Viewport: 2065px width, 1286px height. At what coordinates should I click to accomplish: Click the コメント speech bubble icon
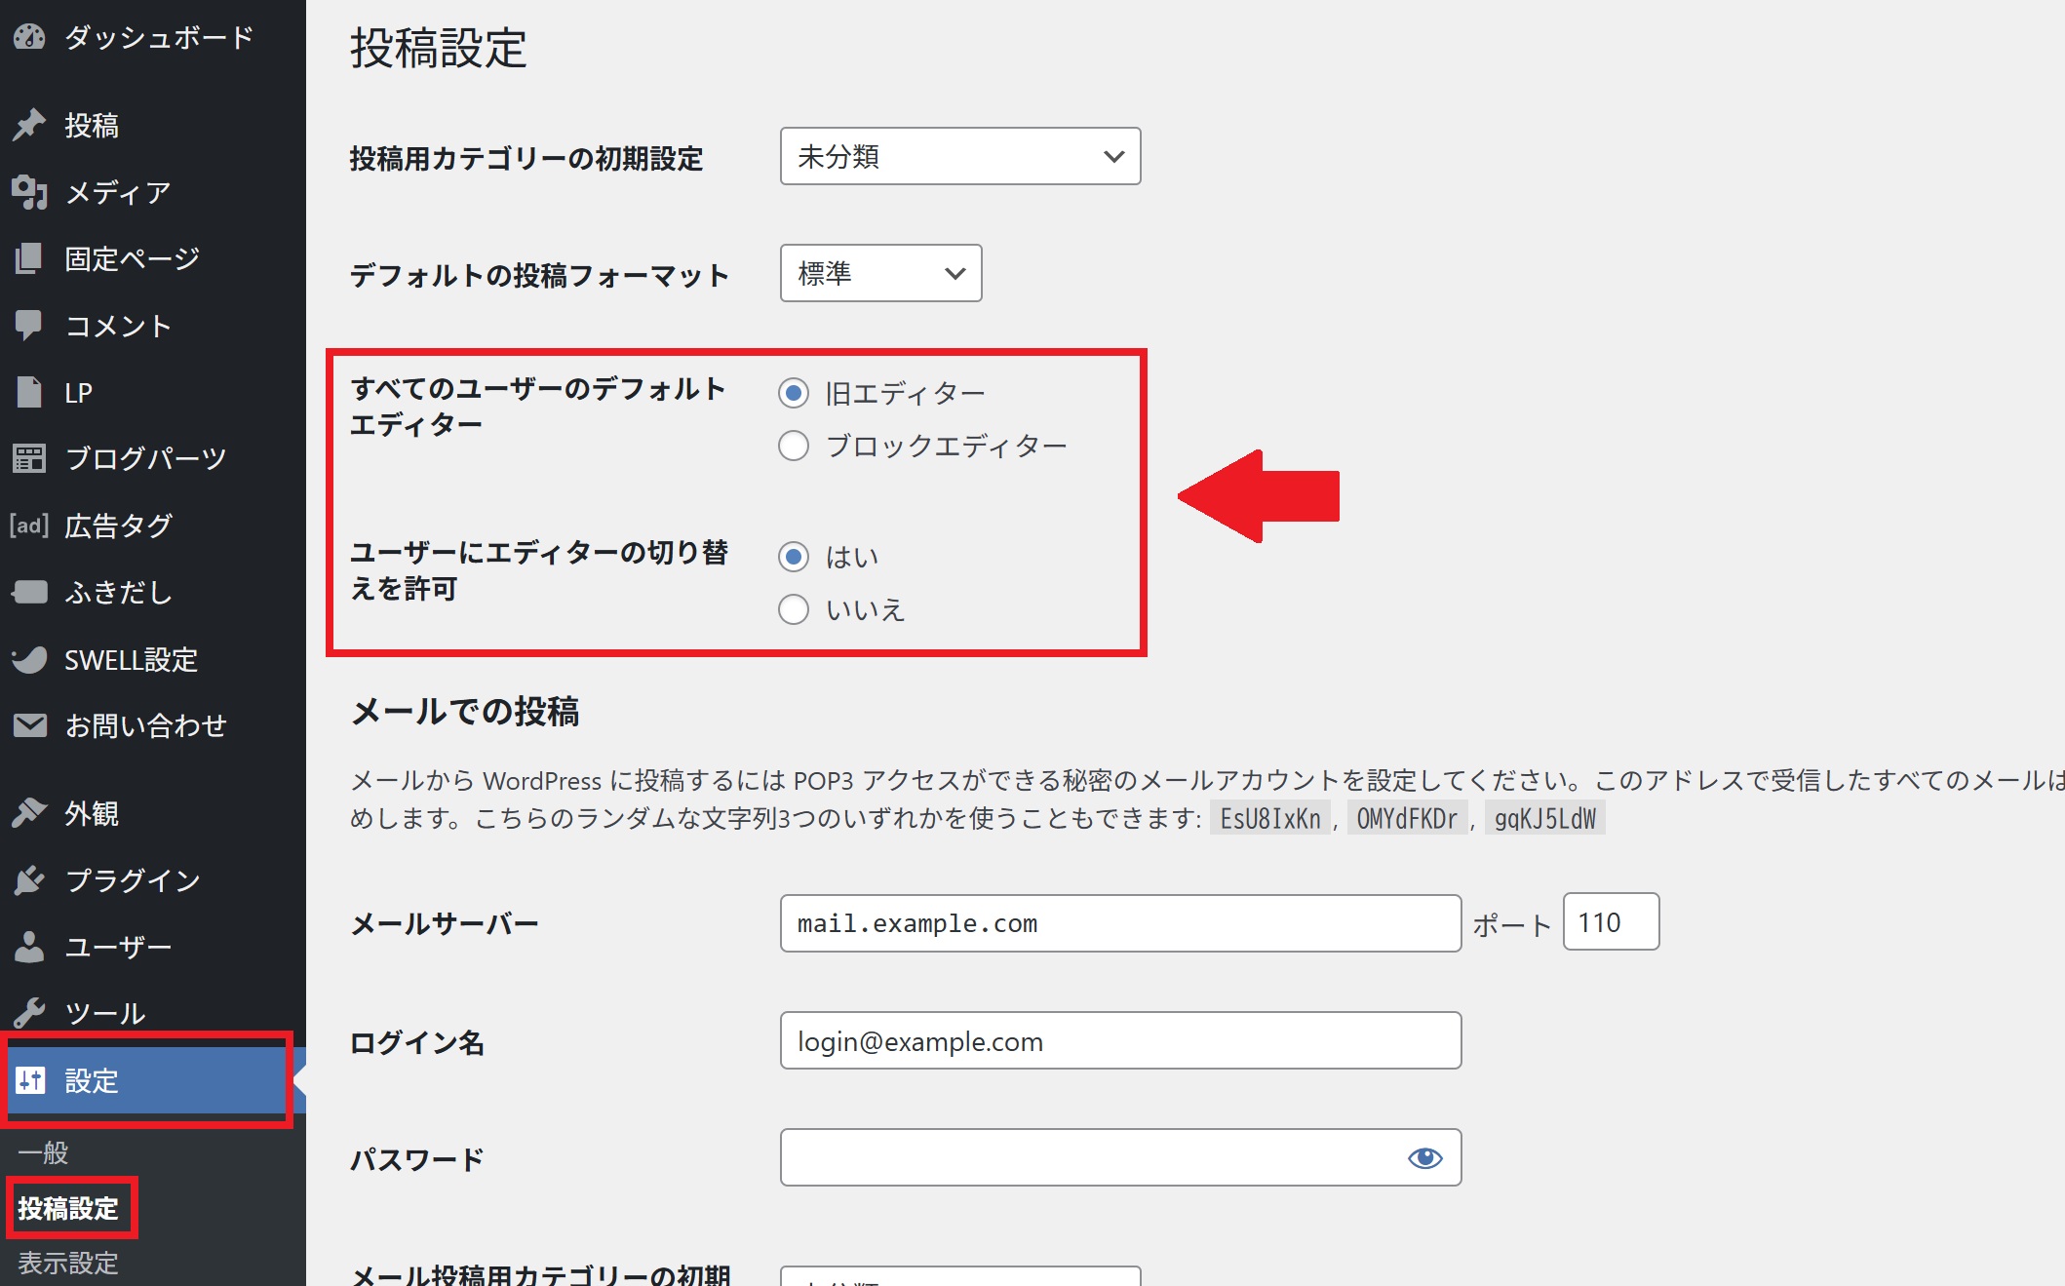tap(29, 325)
